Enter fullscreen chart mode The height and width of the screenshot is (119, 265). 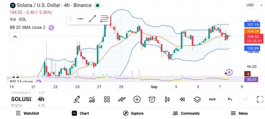260,99
